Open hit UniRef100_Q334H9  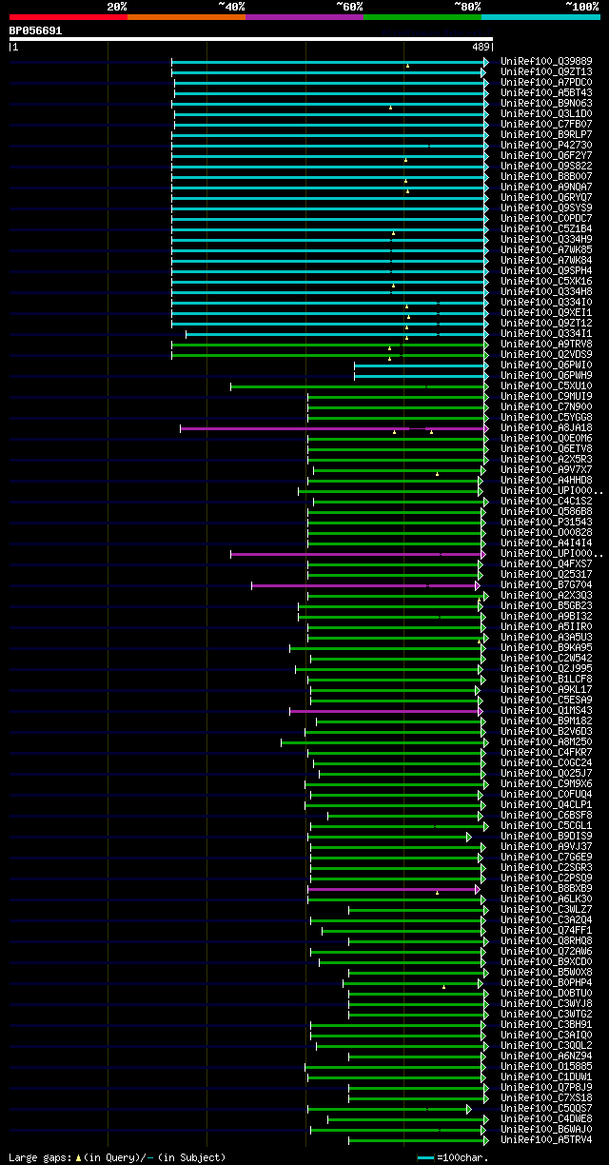pyautogui.click(x=546, y=239)
